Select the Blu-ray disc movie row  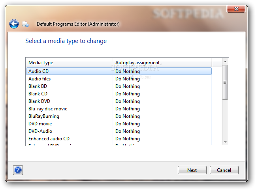[119, 109]
